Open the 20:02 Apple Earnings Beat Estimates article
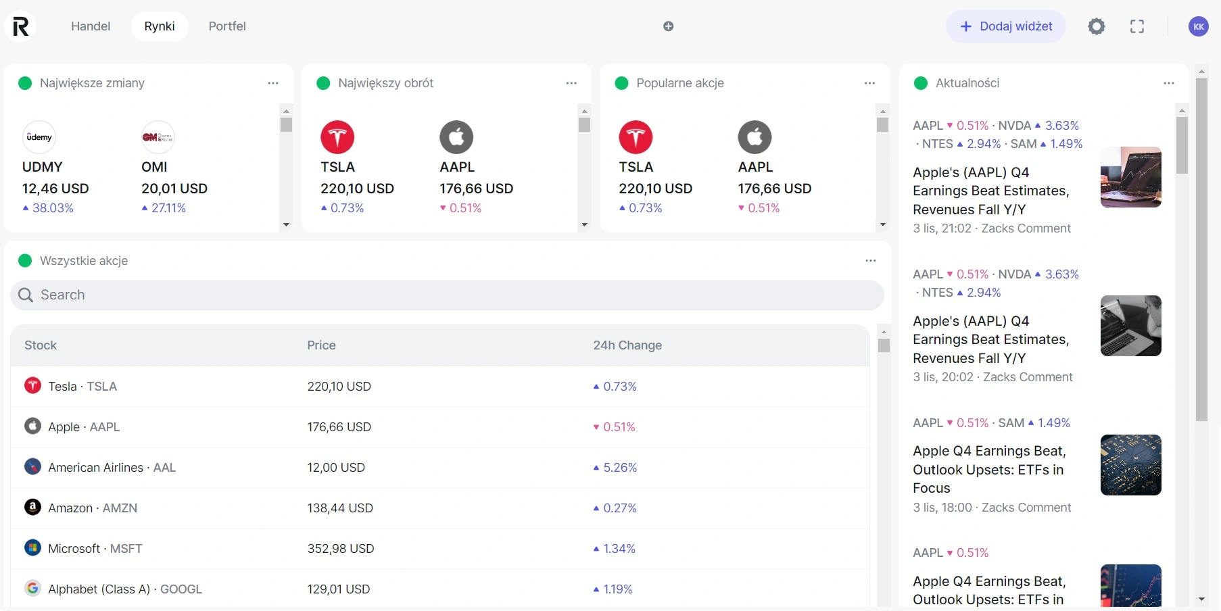This screenshot has width=1221, height=611. pyautogui.click(x=991, y=339)
